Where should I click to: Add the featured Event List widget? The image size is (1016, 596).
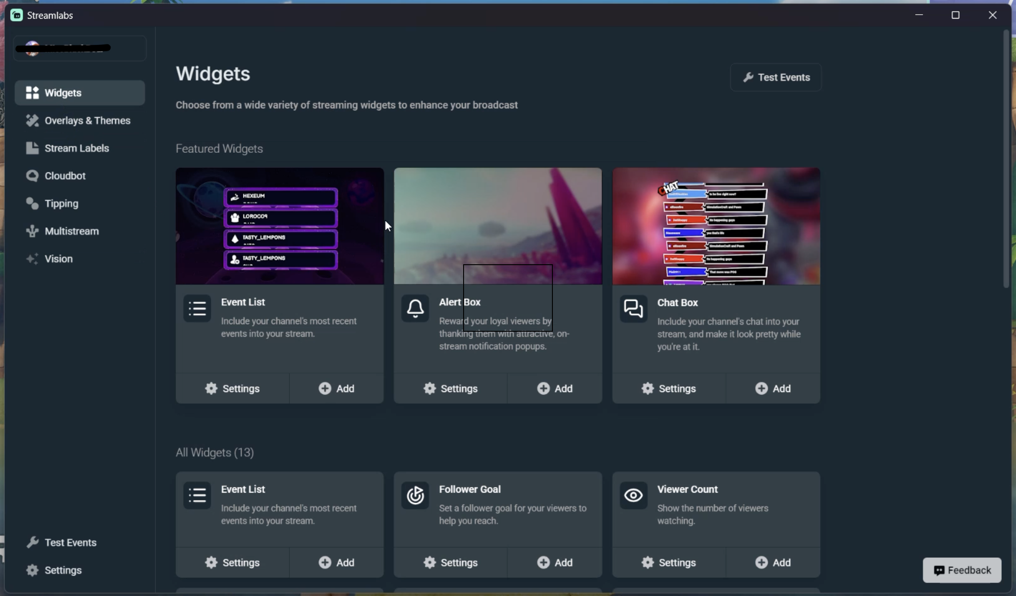[x=337, y=388]
